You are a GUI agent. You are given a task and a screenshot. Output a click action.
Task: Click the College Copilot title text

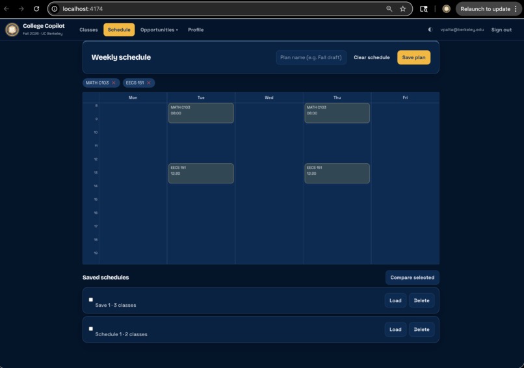pos(44,26)
